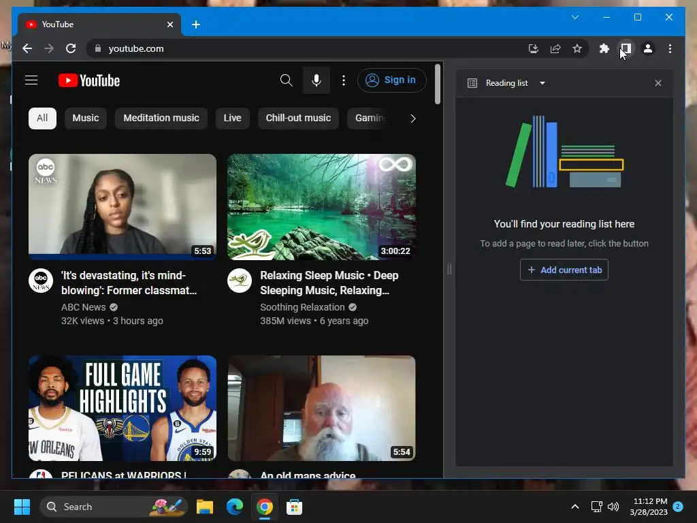This screenshot has width=697, height=523.
Task: Select the Chill-out music chip
Action: [x=298, y=118]
